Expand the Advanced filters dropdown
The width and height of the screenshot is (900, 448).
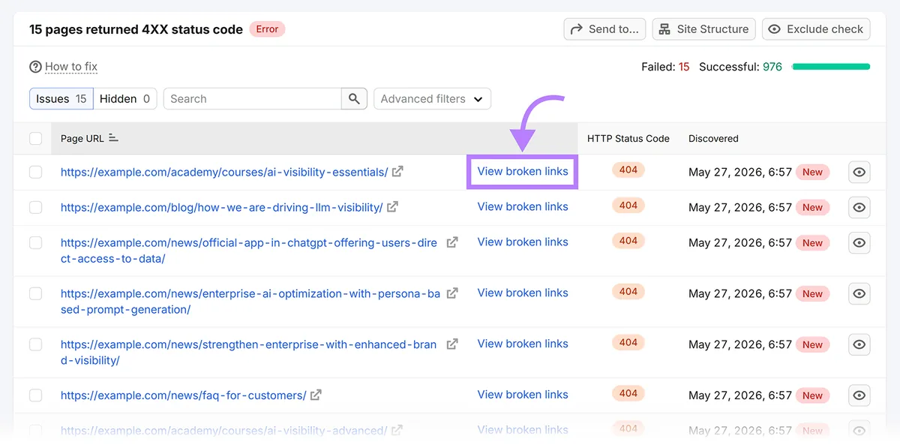[x=433, y=99]
